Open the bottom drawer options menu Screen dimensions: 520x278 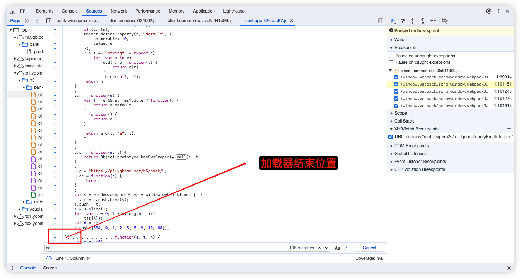point(13,268)
